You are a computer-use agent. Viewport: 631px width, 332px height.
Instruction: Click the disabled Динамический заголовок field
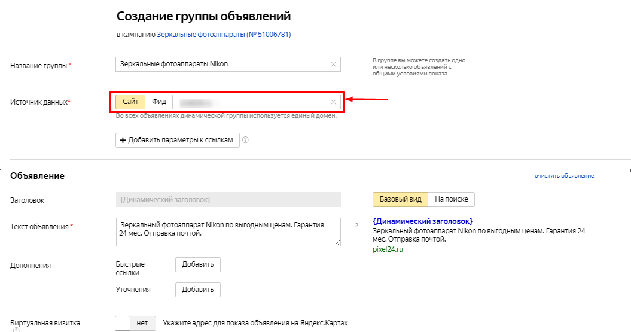tap(228, 200)
